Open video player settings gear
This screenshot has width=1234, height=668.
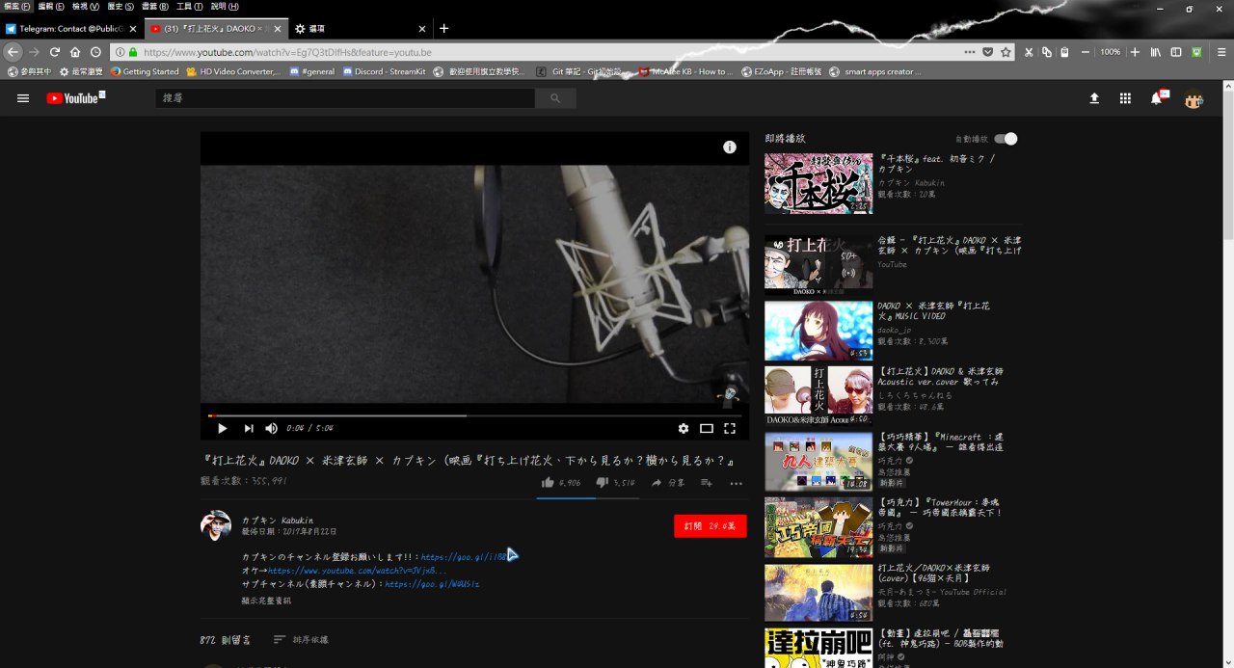pos(684,428)
